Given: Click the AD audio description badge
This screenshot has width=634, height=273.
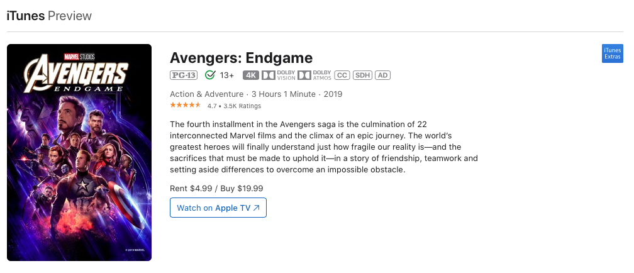Looking at the screenshot, I should [x=382, y=75].
